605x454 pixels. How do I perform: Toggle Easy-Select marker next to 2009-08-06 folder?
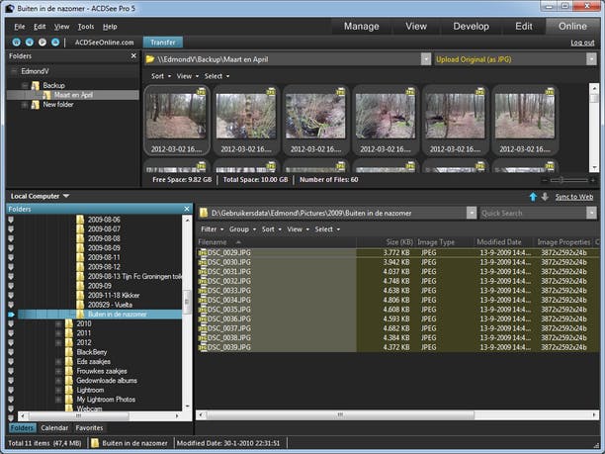click(11, 220)
